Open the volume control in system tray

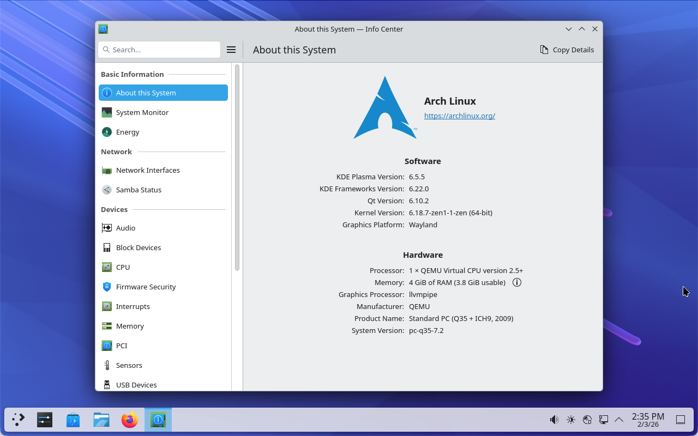pyautogui.click(x=554, y=420)
